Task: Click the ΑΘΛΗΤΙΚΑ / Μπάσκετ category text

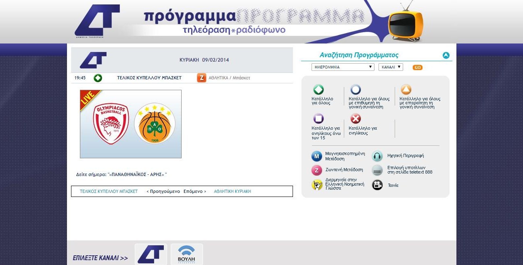Action: point(229,78)
